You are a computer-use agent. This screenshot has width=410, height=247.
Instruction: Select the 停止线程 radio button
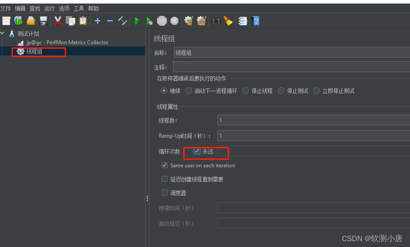click(245, 91)
